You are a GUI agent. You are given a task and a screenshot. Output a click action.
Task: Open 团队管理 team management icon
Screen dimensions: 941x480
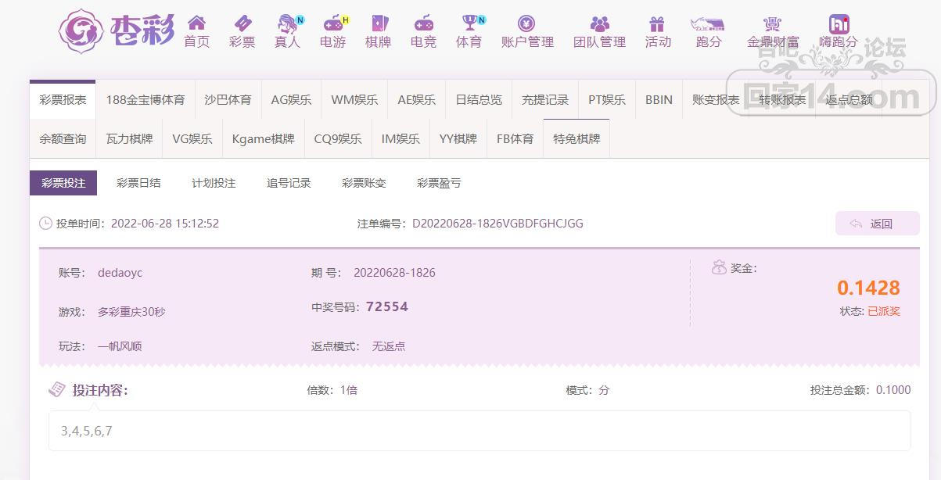coord(599,23)
